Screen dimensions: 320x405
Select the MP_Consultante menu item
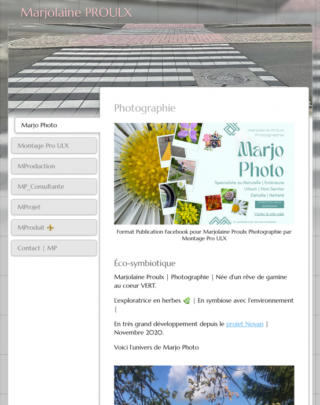pyautogui.click(x=54, y=186)
